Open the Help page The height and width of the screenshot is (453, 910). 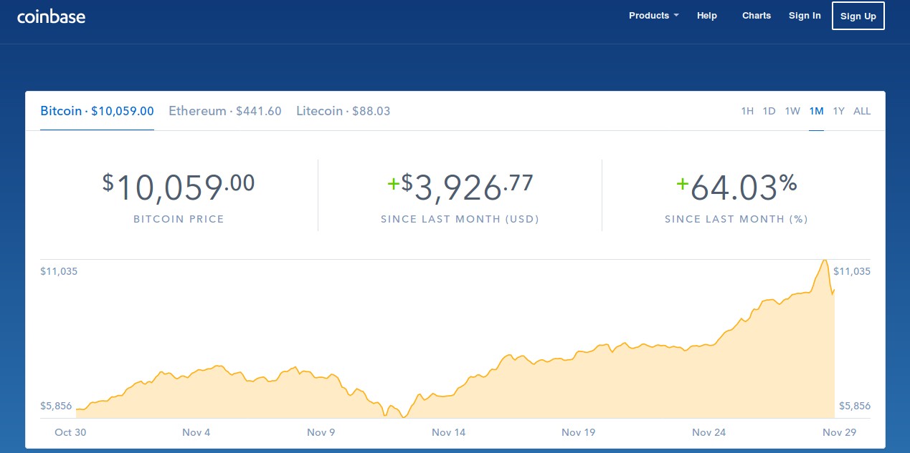coord(707,16)
